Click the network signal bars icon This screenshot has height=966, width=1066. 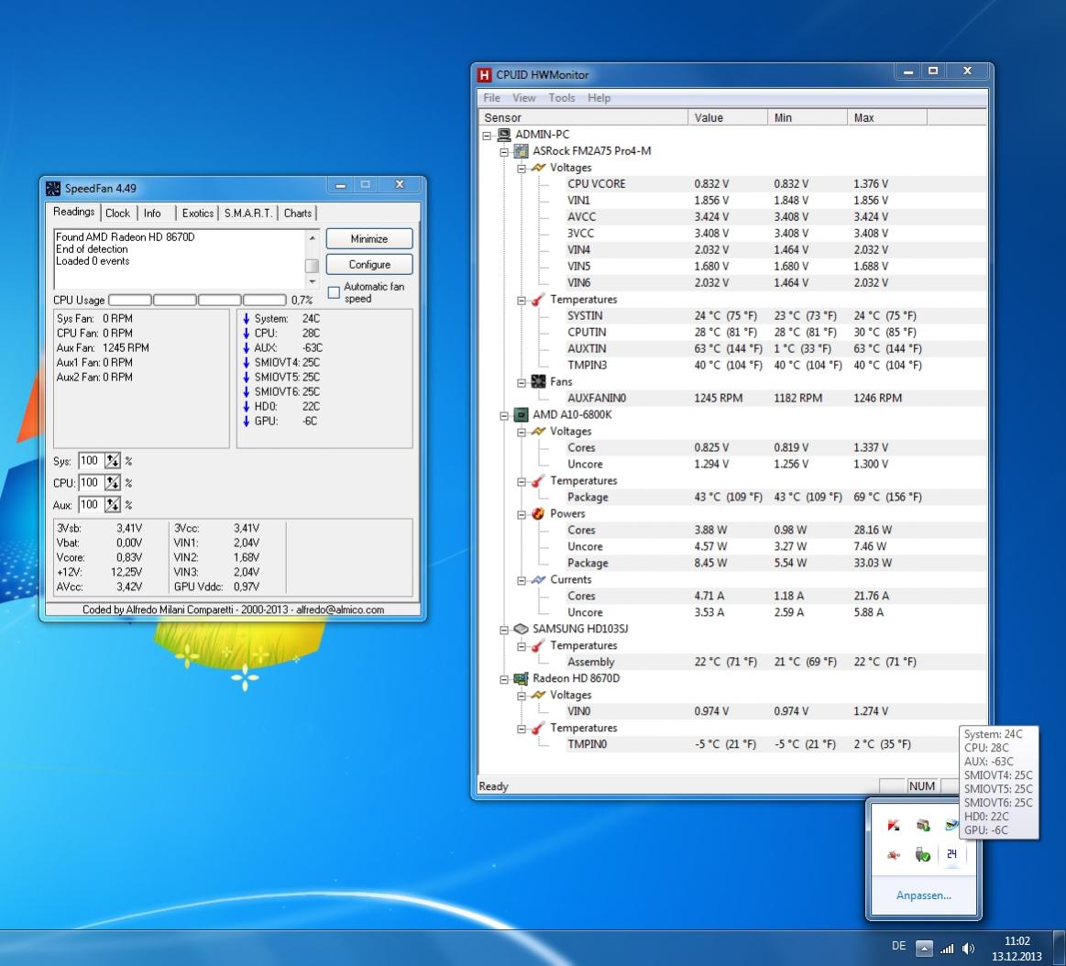click(948, 949)
